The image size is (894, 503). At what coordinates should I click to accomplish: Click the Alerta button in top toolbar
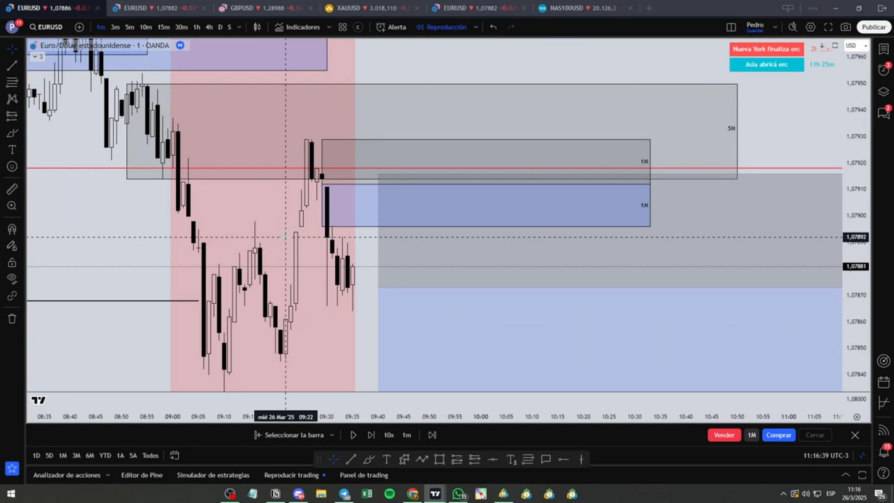391,27
